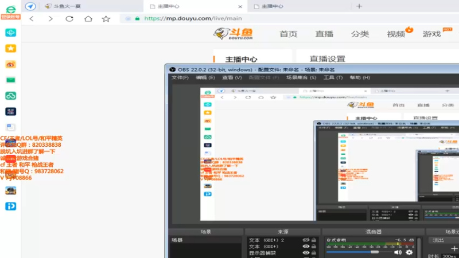This screenshot has width=459, height=258.
Task: Toggle the lock on 文本 (GDI+)
Action: tap(314, 247)
